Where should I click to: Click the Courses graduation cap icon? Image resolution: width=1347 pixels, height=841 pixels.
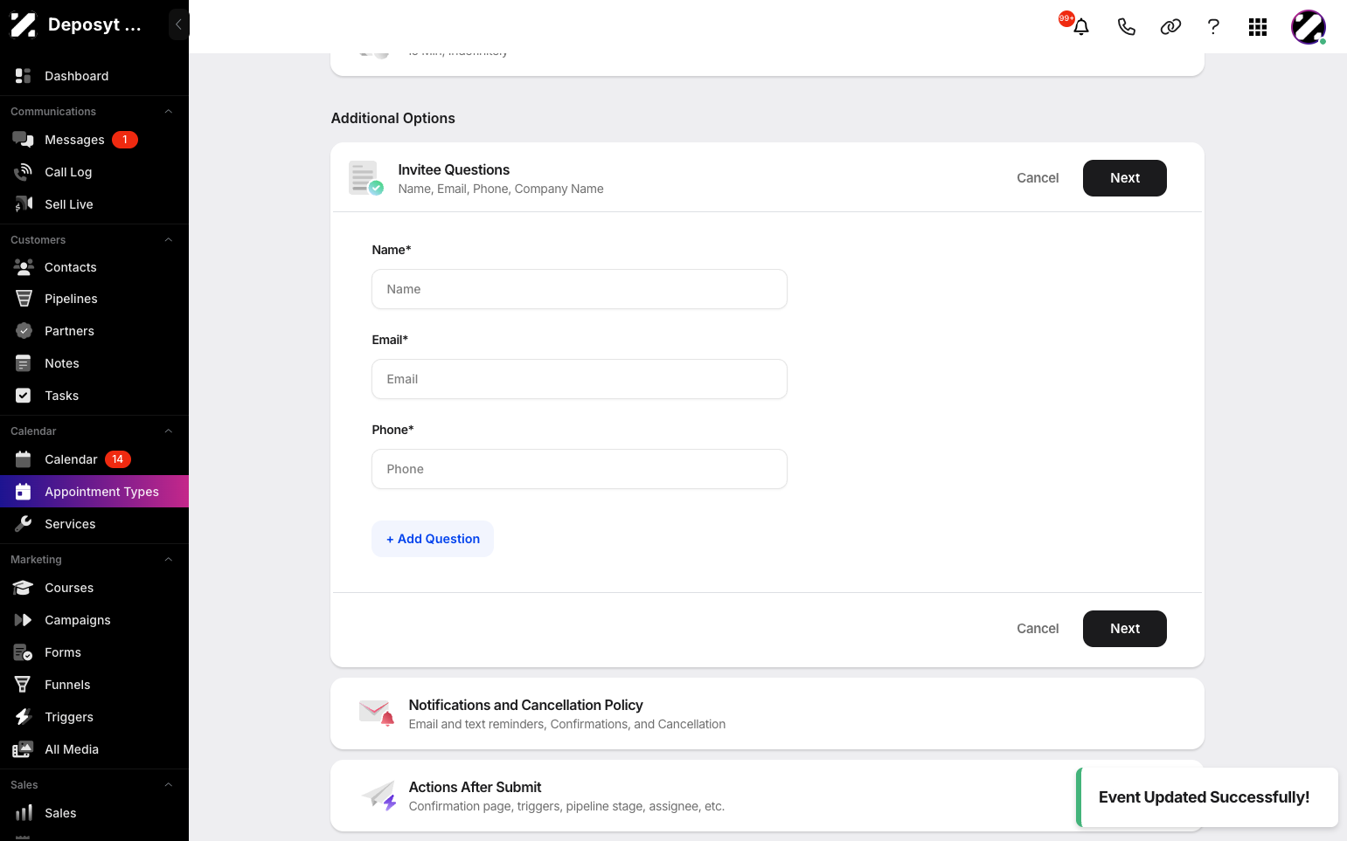[x=24, y=588]
